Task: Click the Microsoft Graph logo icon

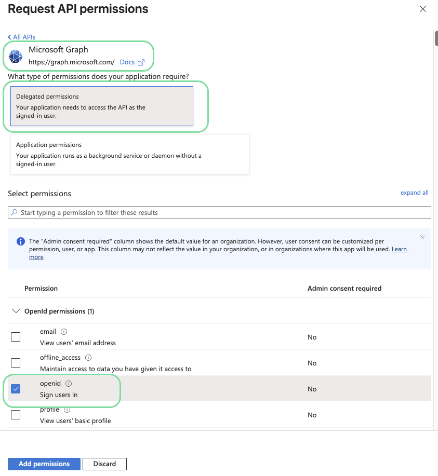Action: [x=16, y=57]
